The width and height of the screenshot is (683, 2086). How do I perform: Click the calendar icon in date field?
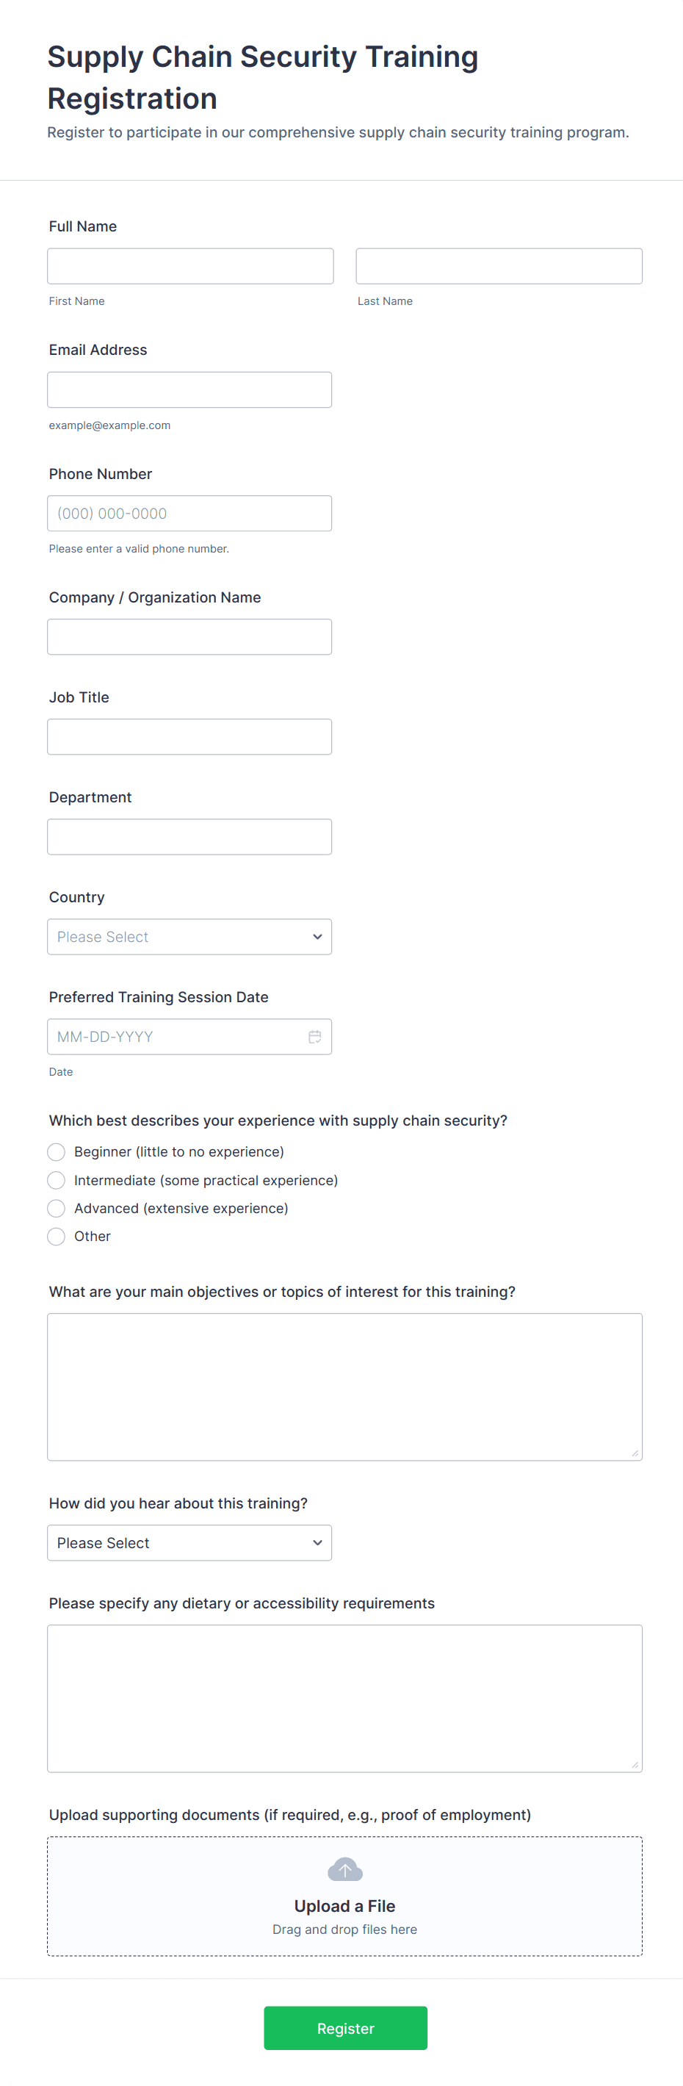315,1037
